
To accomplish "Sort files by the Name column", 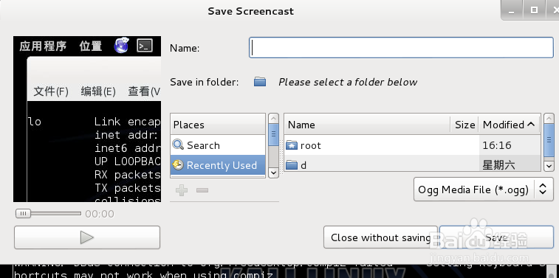I will pyautogui.click(x=367, y=125).
